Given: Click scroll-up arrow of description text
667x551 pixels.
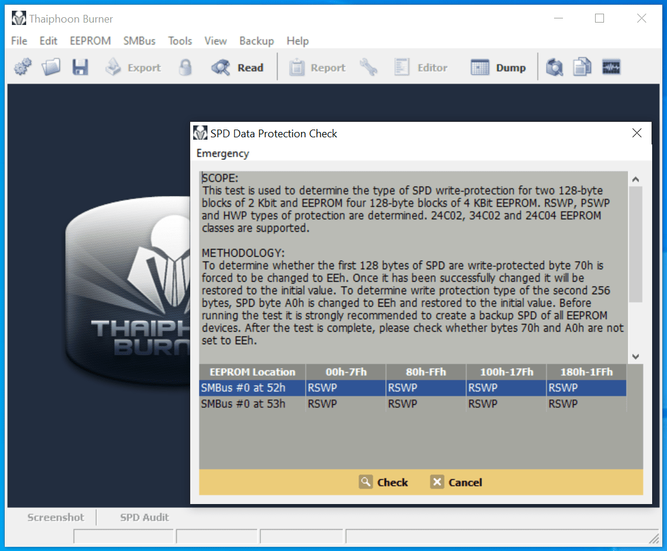Looking at the screenshot, I should pos(635,179).
